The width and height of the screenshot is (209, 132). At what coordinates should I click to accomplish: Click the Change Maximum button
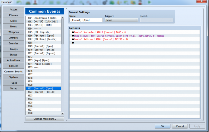[45, 119]
